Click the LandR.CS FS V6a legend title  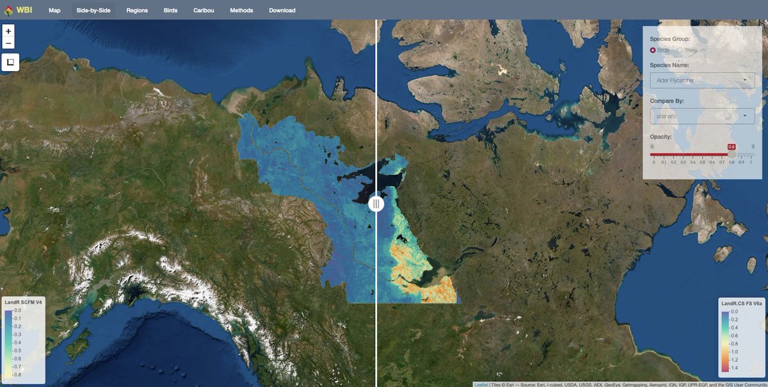coord(742,302)
